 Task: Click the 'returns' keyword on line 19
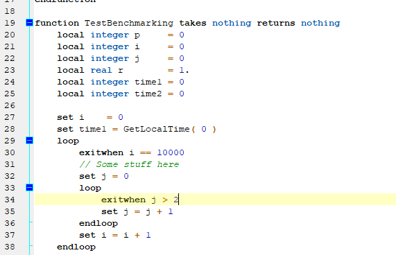coord(276,23)
